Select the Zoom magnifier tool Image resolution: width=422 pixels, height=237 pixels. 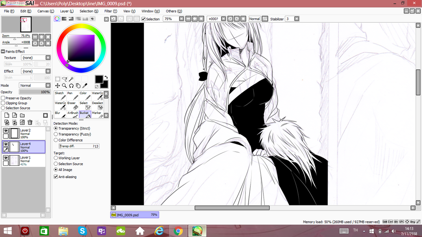click(x=64, y=85)
